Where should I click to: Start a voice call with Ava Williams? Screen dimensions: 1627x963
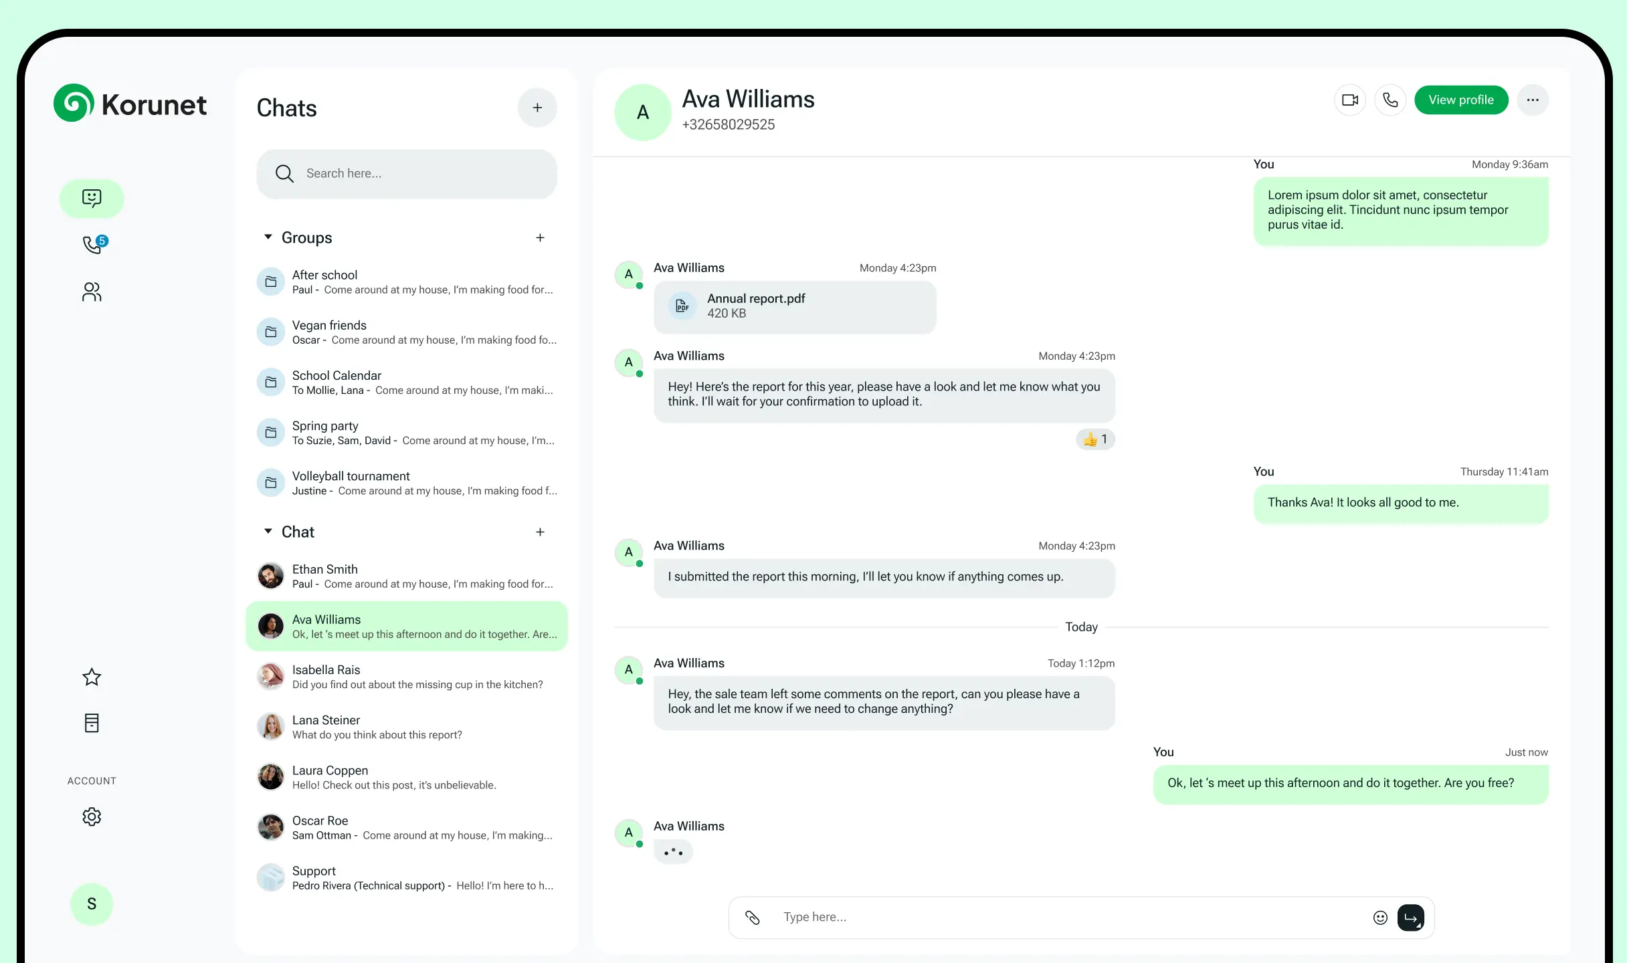(1390, 100)
